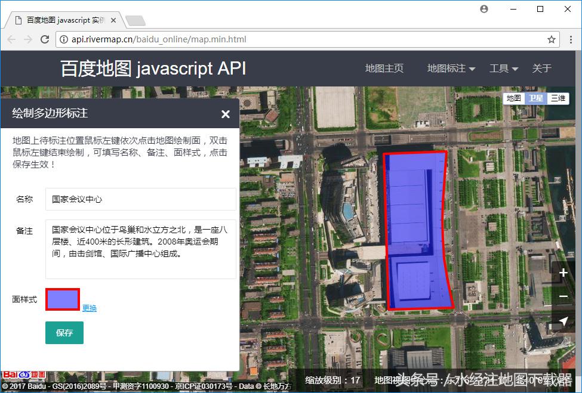The height and width of the screenshot is (393, 582).
Task: Switch to 地图 map view mode
Action: (513, 98)
